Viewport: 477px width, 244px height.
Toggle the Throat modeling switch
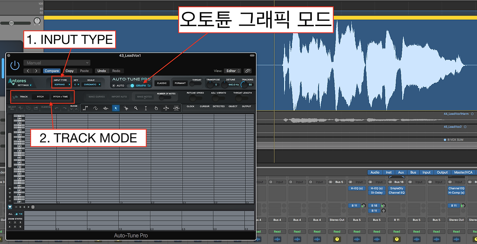(x=195, y=84)
